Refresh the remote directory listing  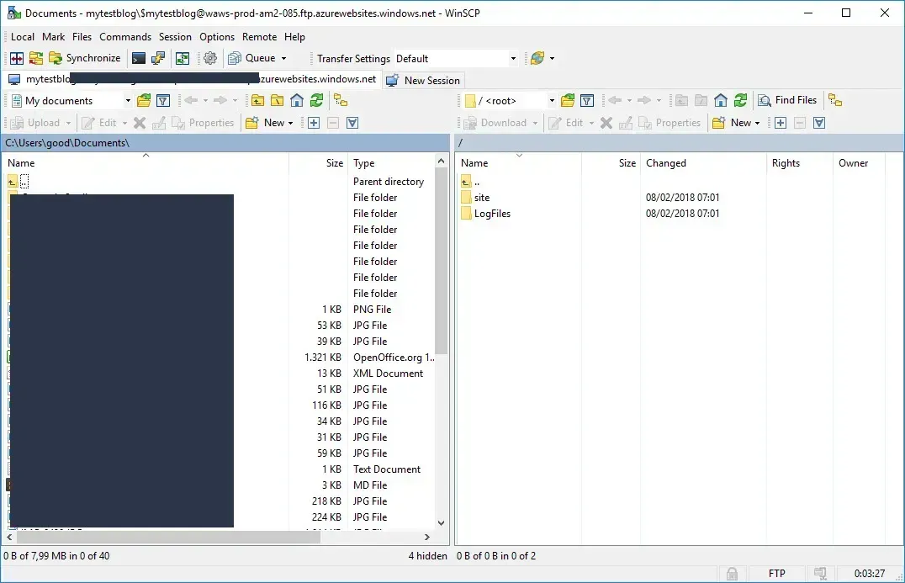point(738,99)
